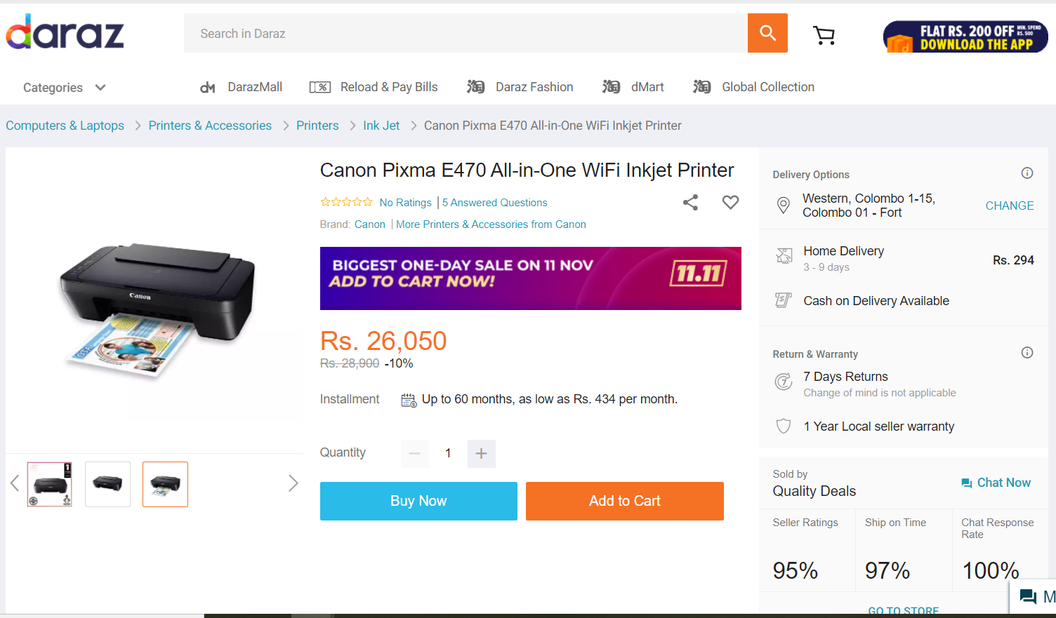Open the shopping cart icon
Viewport: 1056px width, 618px height.
[x=824, y=35]
